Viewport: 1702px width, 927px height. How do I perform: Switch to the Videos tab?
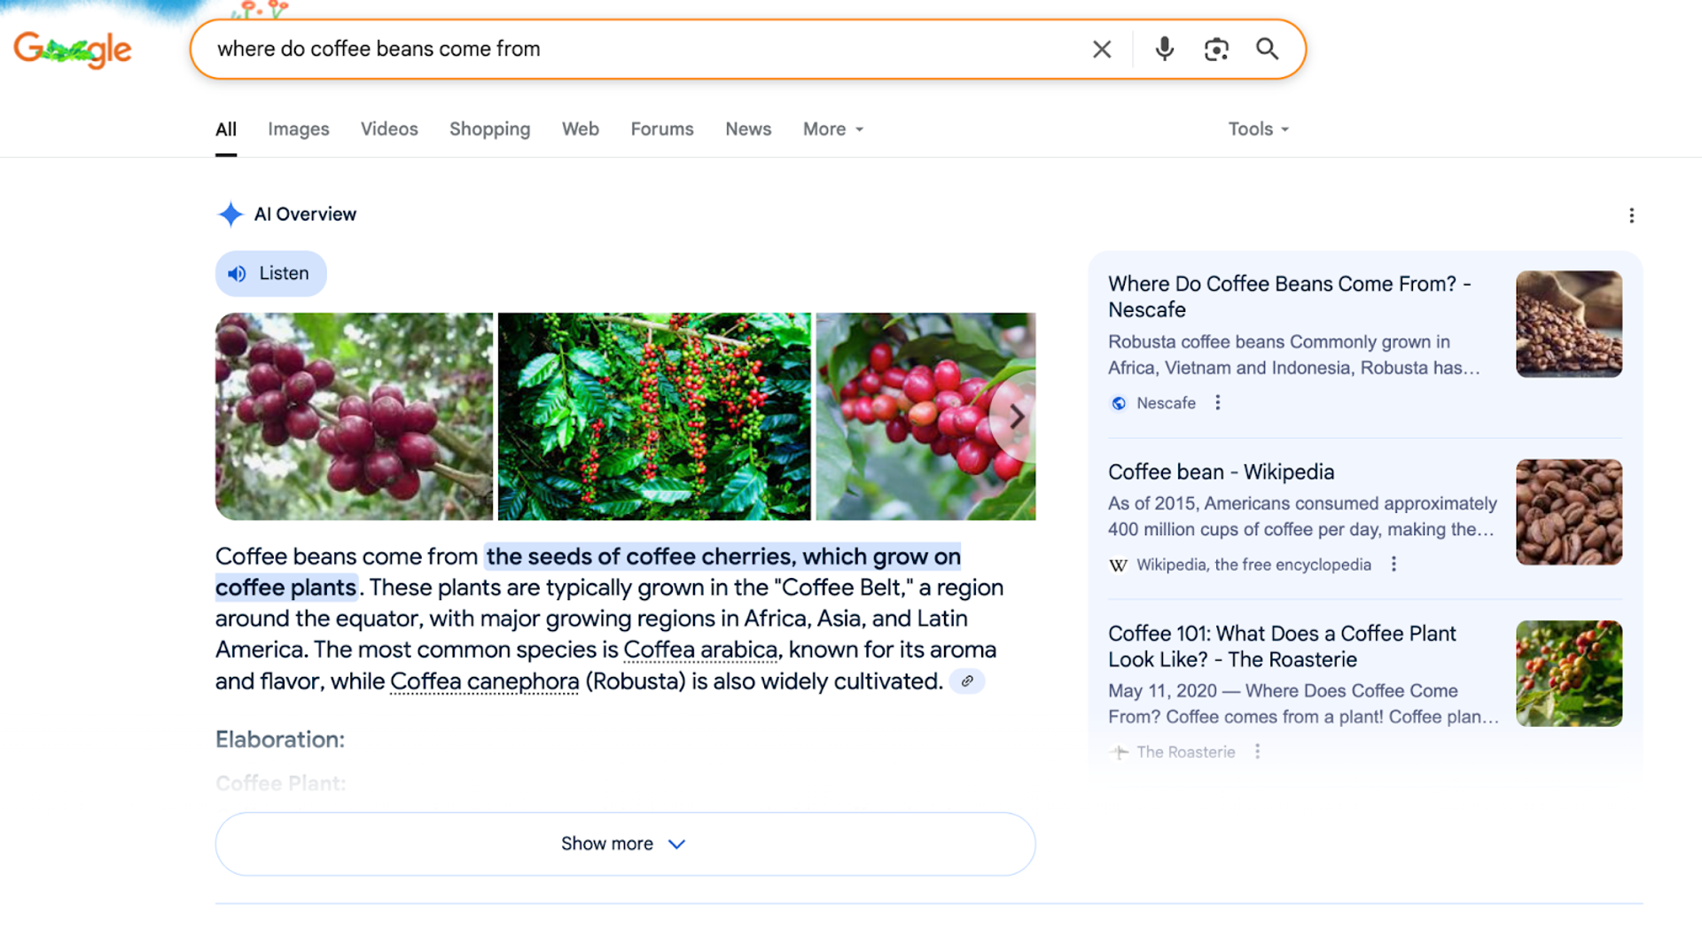[x=389, y=129]
